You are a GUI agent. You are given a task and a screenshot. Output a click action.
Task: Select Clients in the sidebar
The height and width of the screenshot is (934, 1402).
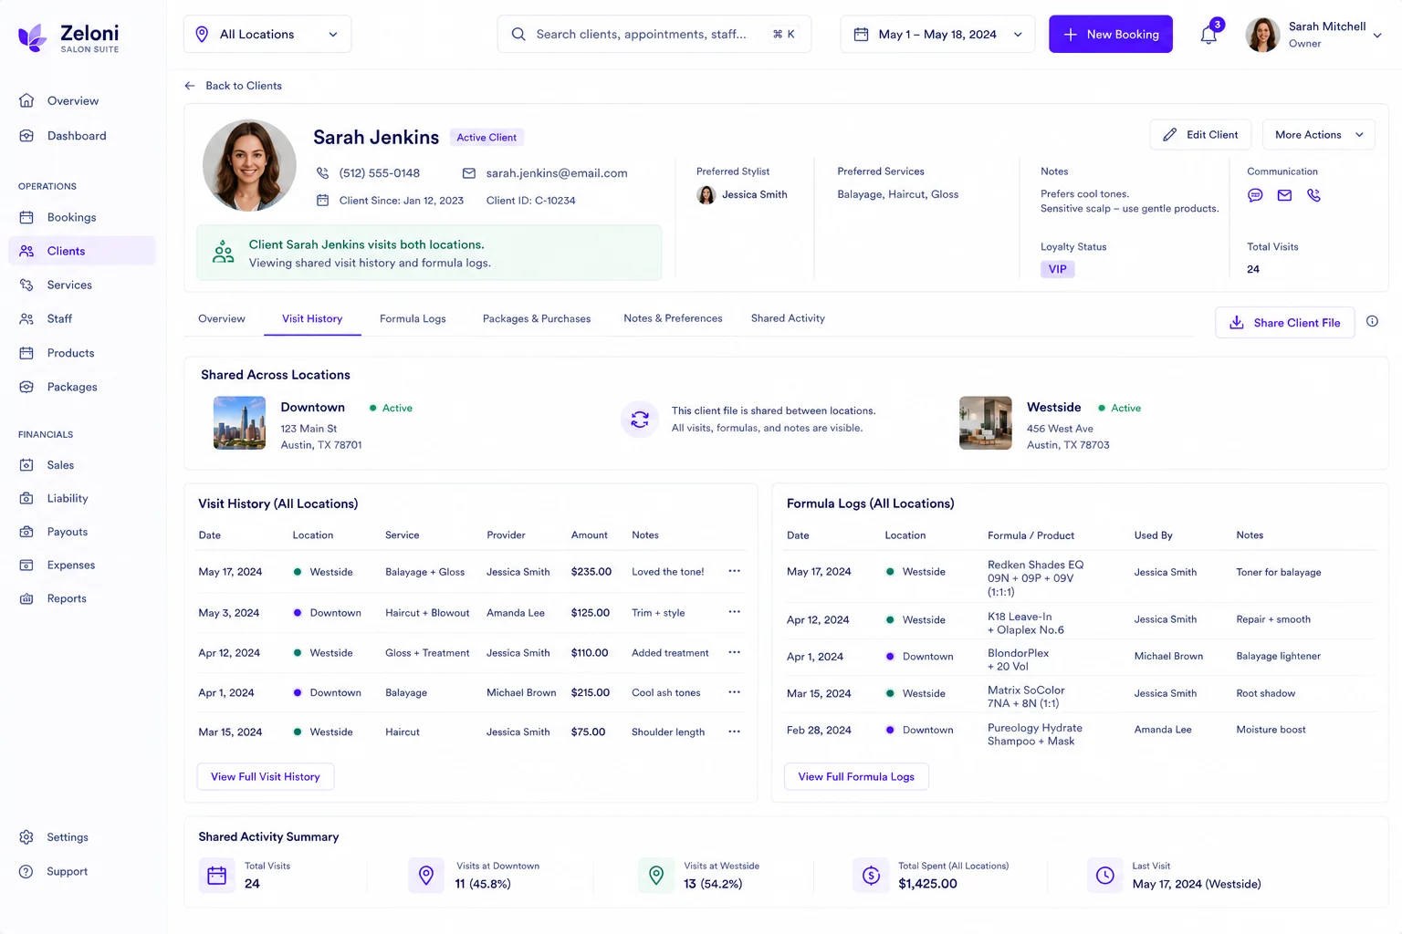coord(82,251)
